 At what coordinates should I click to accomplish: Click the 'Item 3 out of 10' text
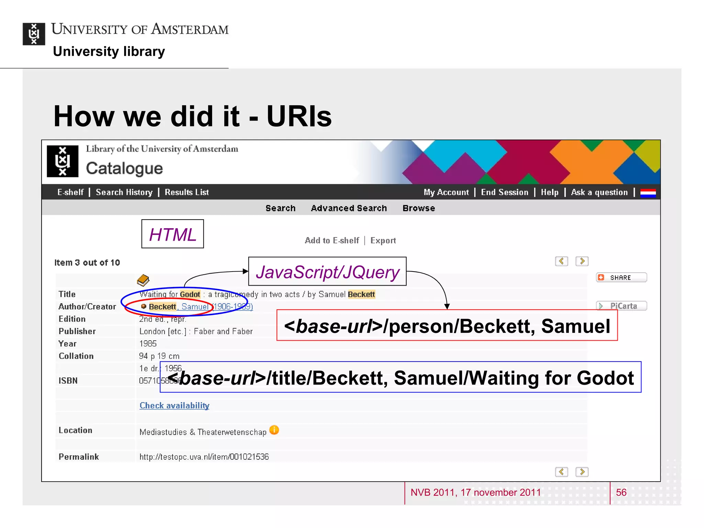87,263
